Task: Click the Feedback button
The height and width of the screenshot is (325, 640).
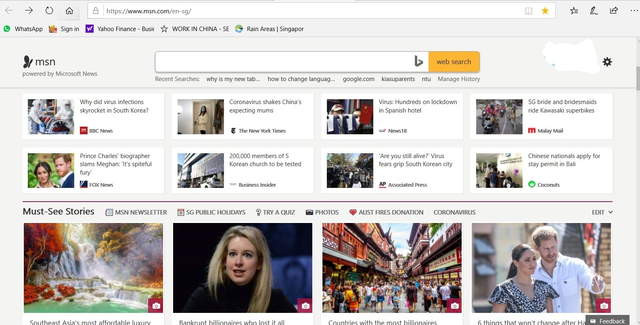Action: 607,321
